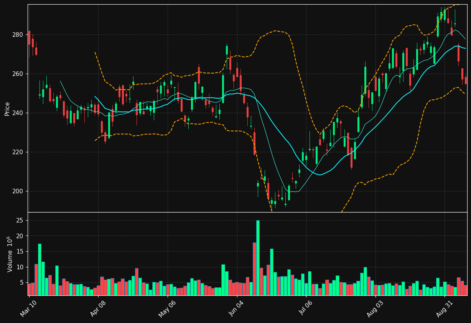Click the 5 volume axis tick

click(22, 283)
